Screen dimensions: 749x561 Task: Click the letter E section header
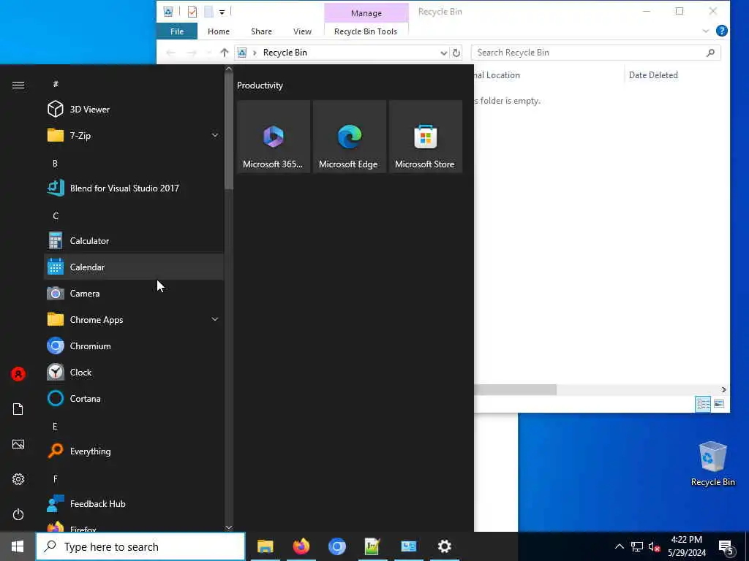click(55, 427)
